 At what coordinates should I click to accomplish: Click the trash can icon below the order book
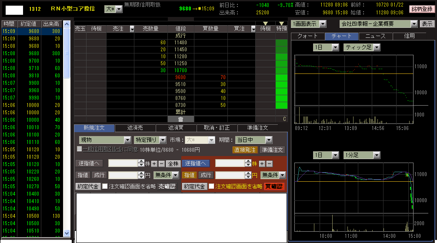180,119
